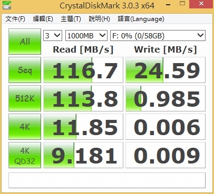Select the Seq read result 116.7
This screenshot has height=194, width=214.
click(x=83, y=70)
